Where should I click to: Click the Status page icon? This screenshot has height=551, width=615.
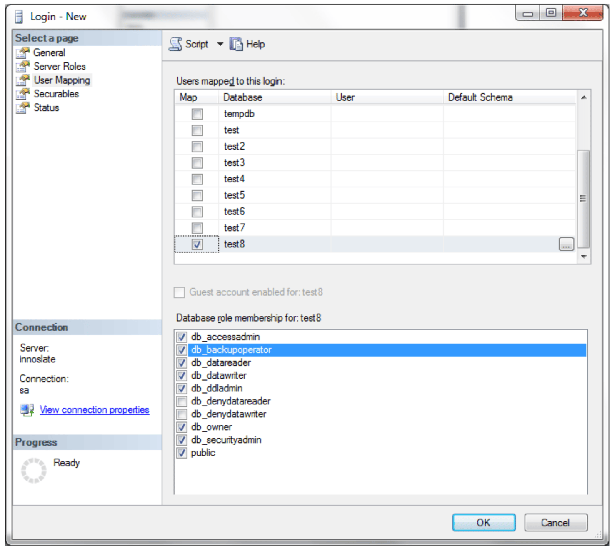22,107
